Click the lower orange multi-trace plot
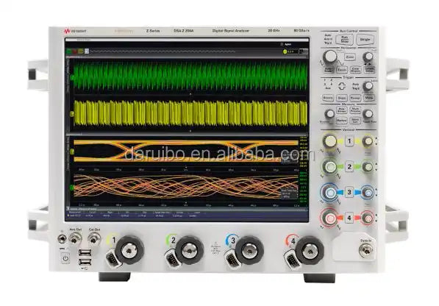This screenshot has height=306, width=439. pos(186,186)
